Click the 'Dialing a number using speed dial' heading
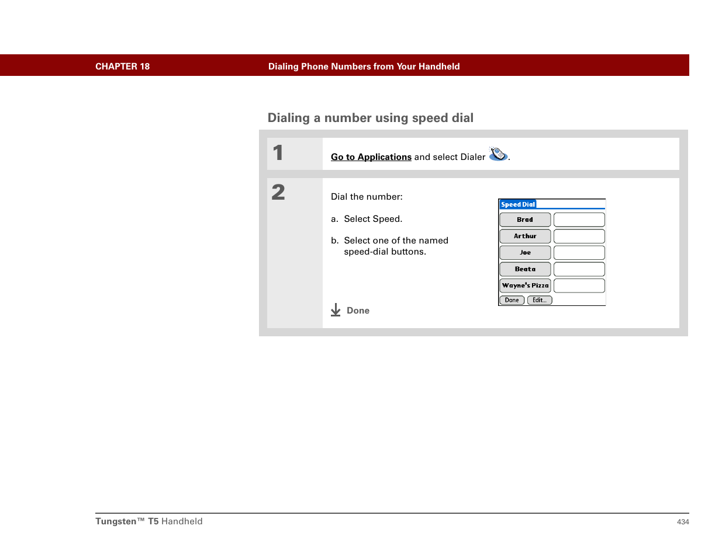The width and height of the screenshot is (722, 557). [x=371, y=118]
